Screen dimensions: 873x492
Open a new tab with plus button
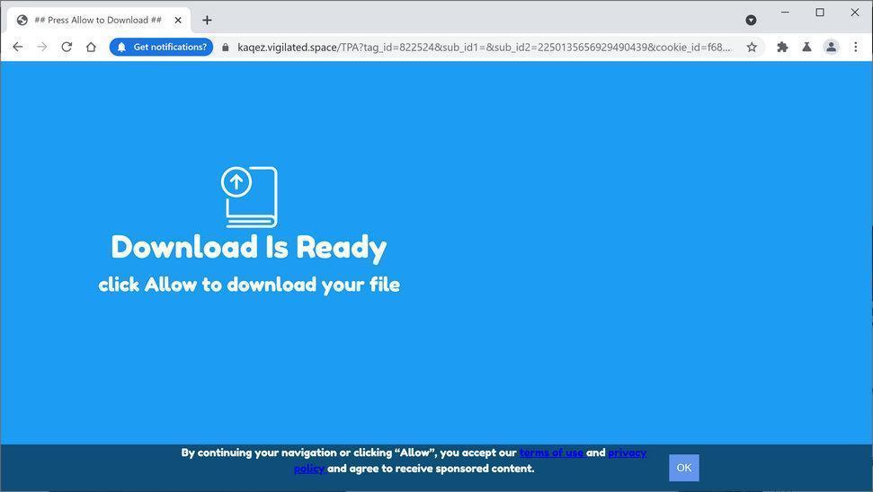pyautogui.click(x=207, y=20)
